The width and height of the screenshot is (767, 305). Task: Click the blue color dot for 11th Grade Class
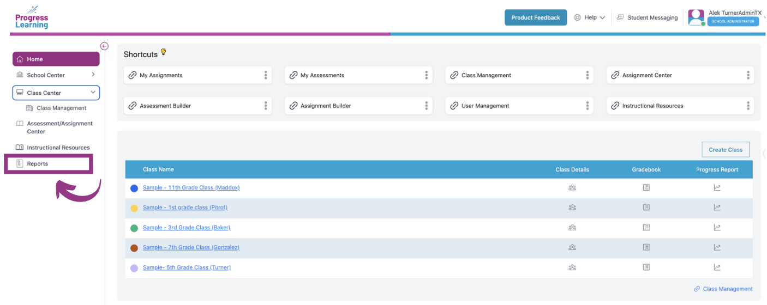tap(134, 188)
